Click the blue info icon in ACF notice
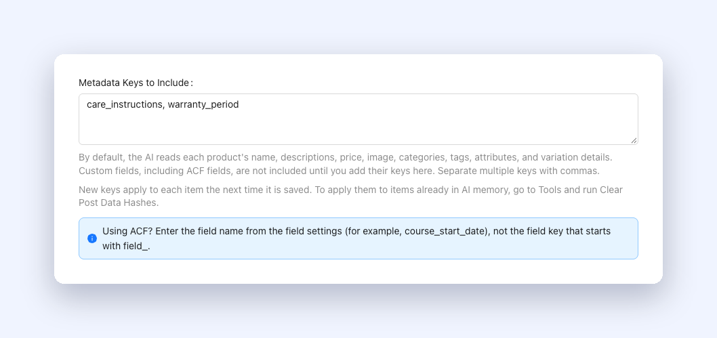Image resolution: width=717 pixels, height=338 pixels. [x=92, y=238]
